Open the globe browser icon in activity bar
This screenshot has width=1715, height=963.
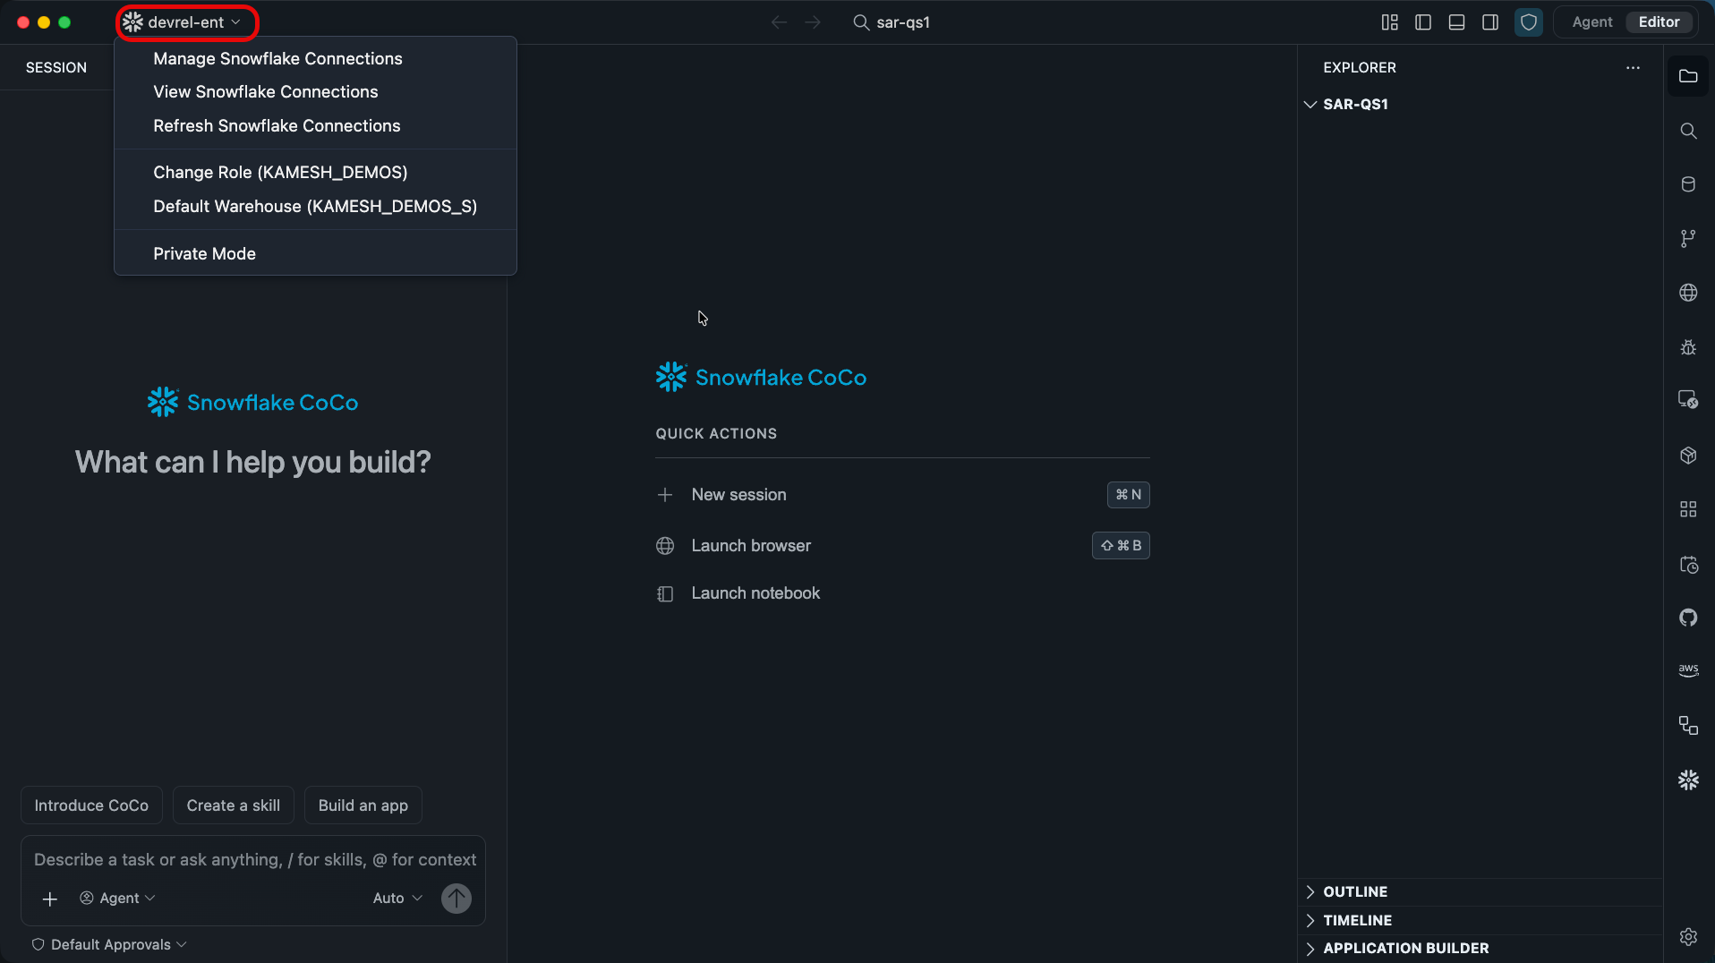click(1688, 293)
